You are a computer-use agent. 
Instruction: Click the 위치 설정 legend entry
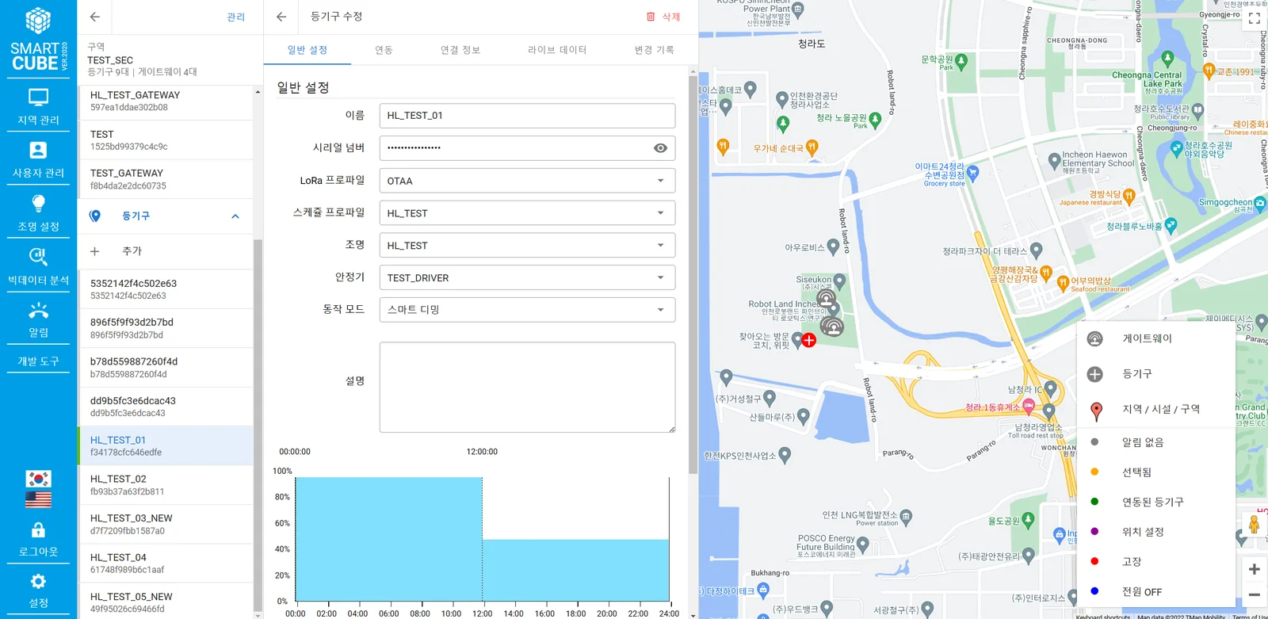(x=1156, y=532)
